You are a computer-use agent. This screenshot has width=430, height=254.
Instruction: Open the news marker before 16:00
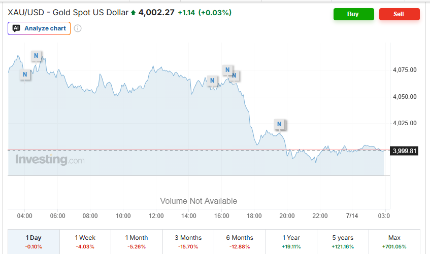pos(212,81)
